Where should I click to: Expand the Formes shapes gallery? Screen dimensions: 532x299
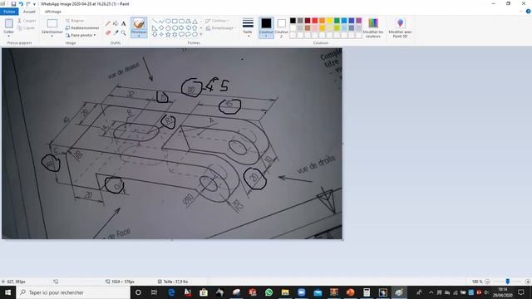pos(201,34)
